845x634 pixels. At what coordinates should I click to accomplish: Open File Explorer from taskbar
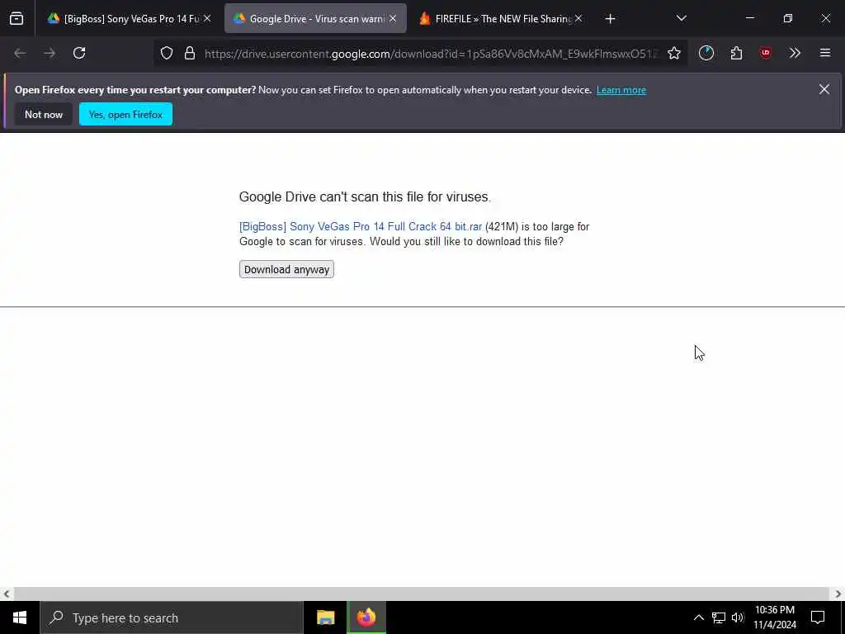325,617
